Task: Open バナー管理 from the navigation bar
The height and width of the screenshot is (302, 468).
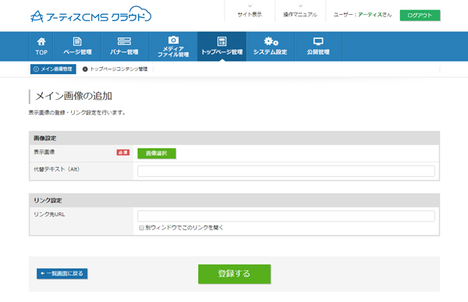Action: click(x=124, y=47)
